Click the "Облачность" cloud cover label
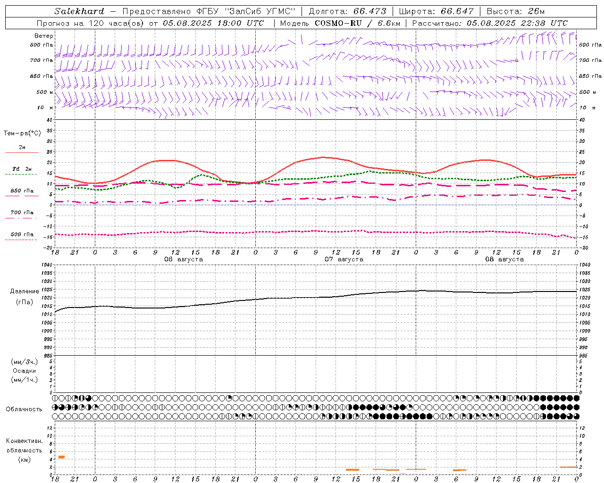 (24, 409)
